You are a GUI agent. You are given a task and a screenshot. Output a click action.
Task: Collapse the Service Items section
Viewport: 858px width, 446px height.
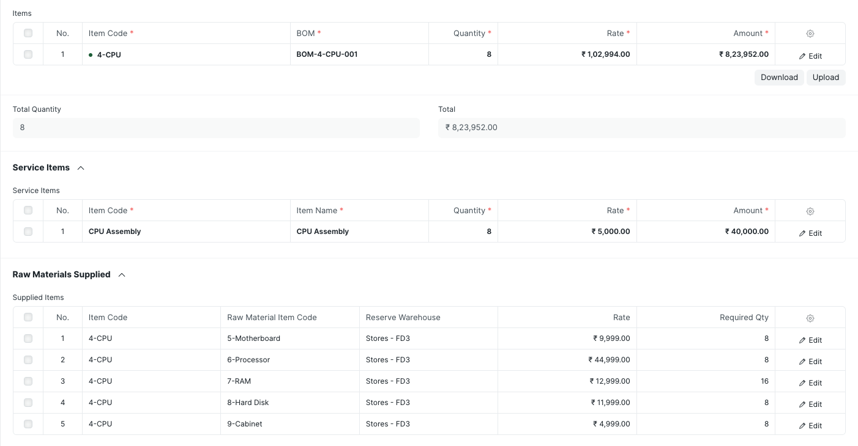pyautogui.click(x=80, y=167)
